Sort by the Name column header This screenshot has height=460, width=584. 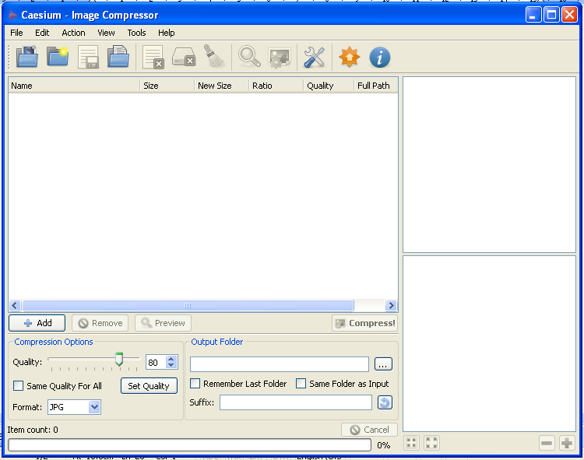(74, 86)
